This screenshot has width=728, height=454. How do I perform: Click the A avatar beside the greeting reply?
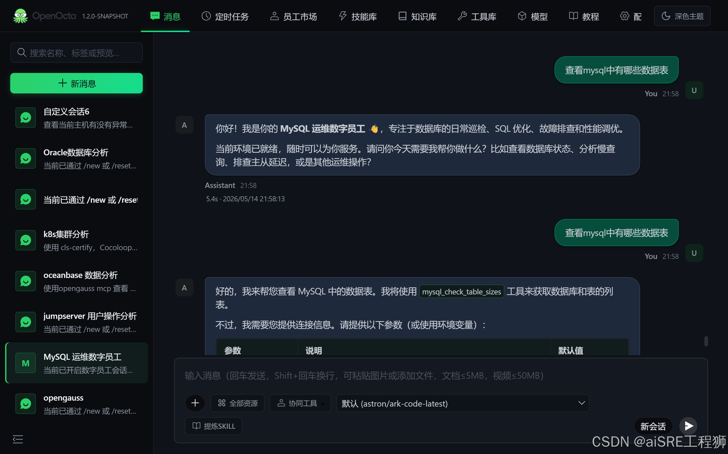click(x=184, y=125)
